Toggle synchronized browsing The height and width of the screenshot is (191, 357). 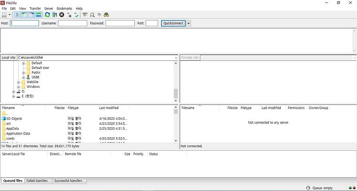[99, 15]
